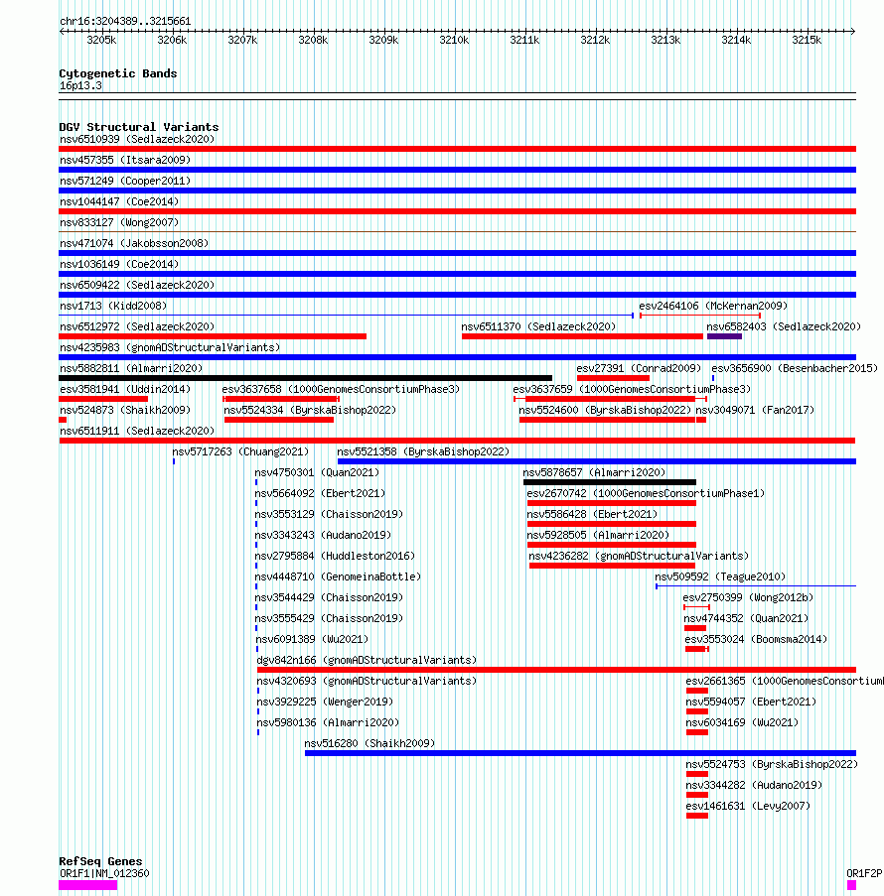
Task: Open the esv3581941 (Uddin2014) label
Action: pos(125,390)
